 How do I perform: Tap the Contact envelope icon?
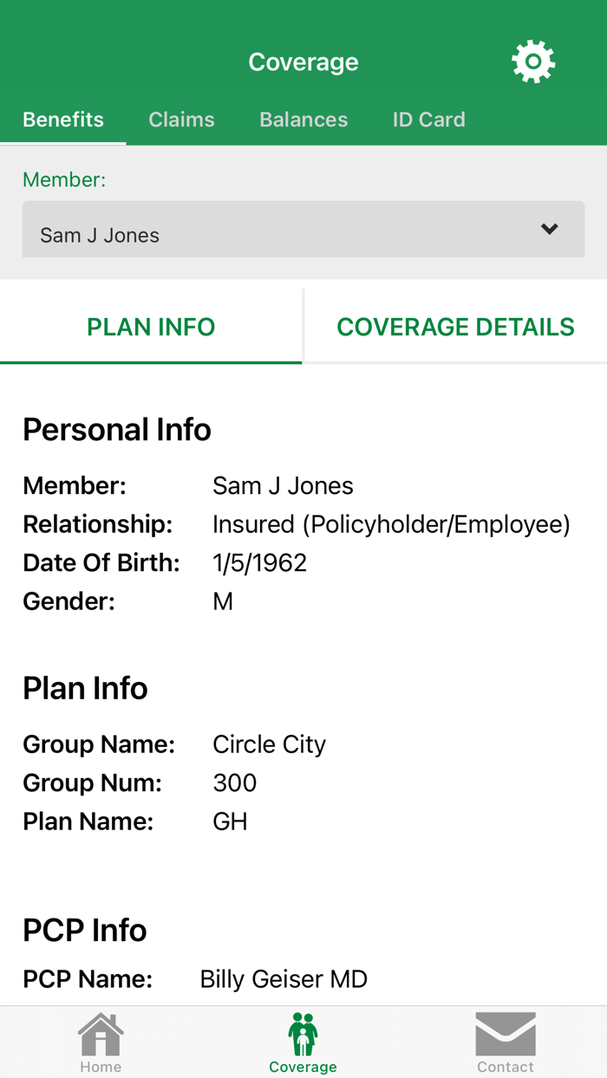[506, 1034]
